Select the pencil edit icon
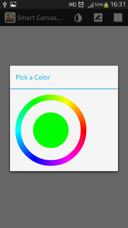 click(x=98, y=17)
